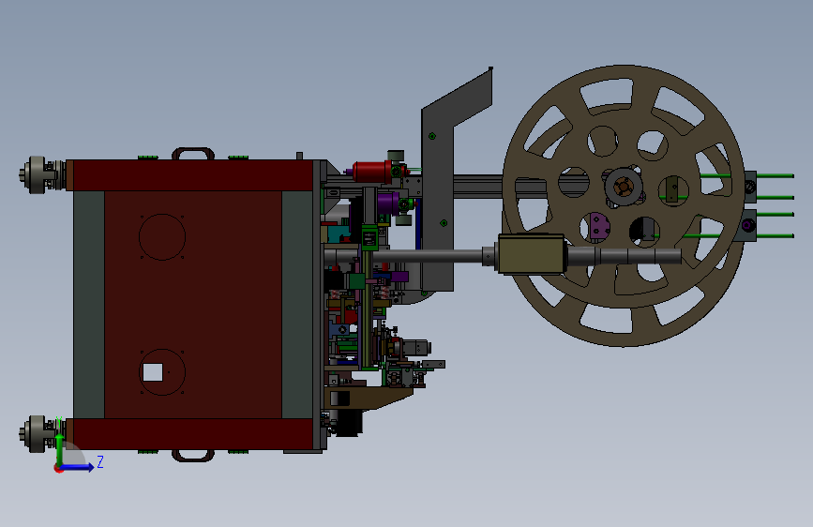The image size is (813, 527).
Task: Select the purple block inside the reel
Action: coord(598,226)
